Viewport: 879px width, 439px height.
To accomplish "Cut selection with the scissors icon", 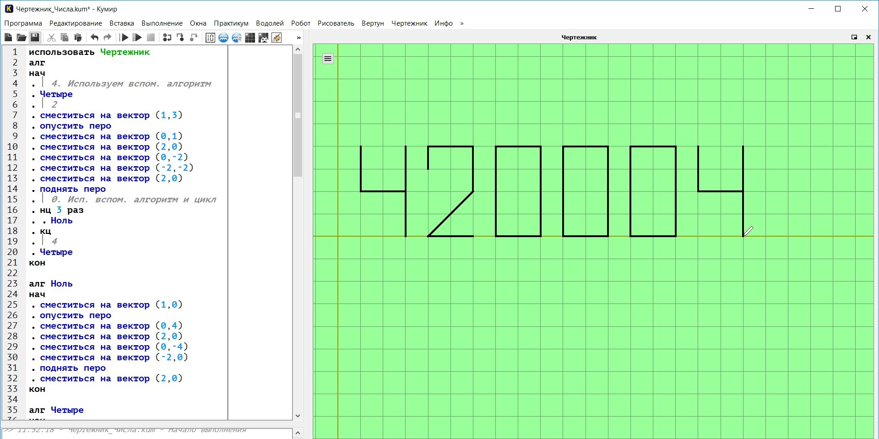I will coord(52,38).
